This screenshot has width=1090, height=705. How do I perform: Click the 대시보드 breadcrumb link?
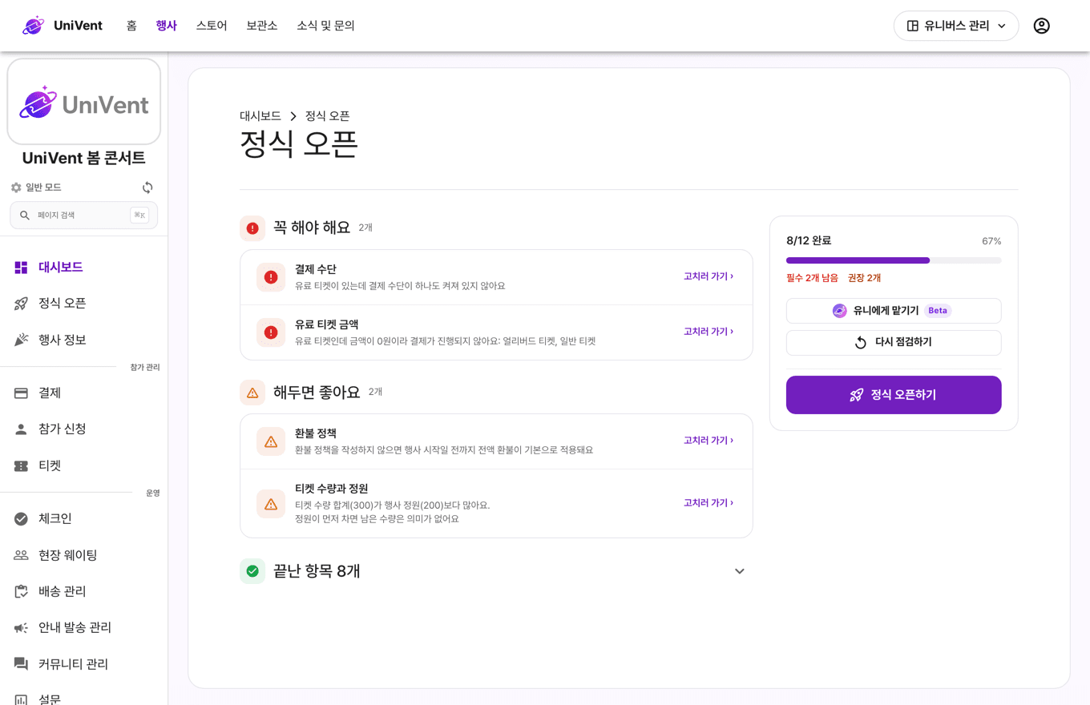260,116
